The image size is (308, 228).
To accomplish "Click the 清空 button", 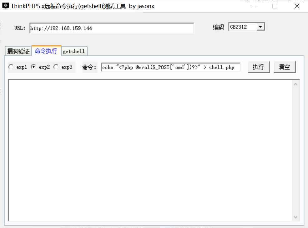I will 285,67.
